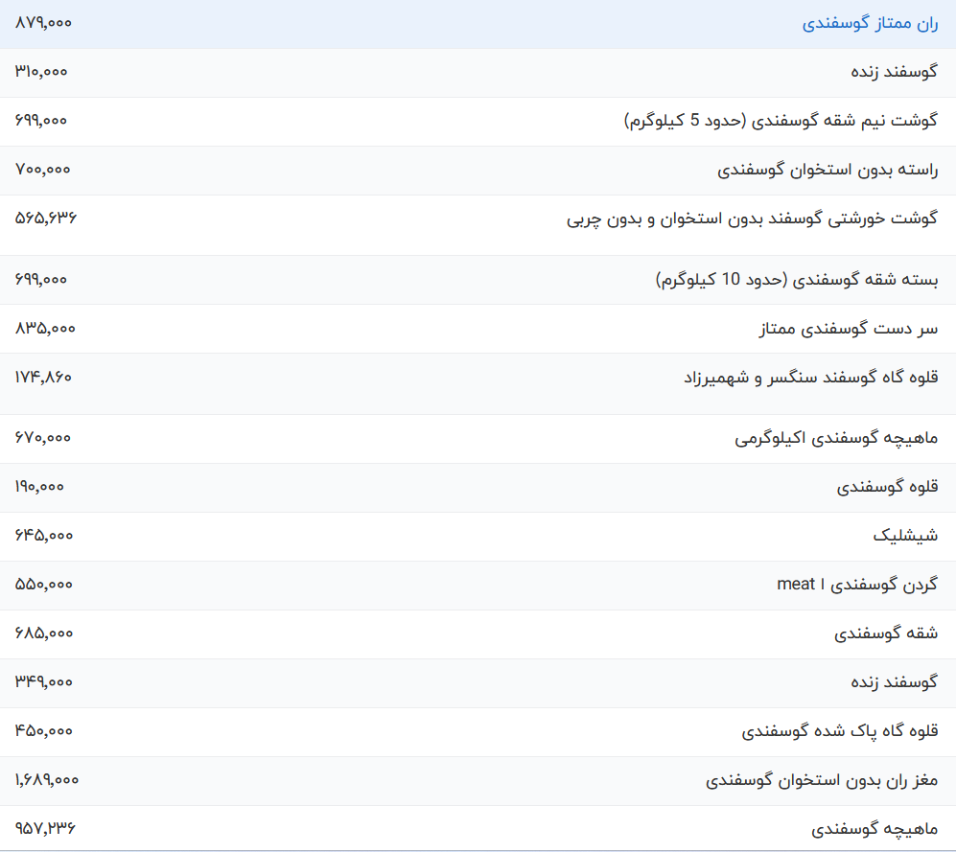This screenshot has height=852, width=956.
Task: Select مغز ران بدون استخوان گوسفندی
Action: coord(822,780)
